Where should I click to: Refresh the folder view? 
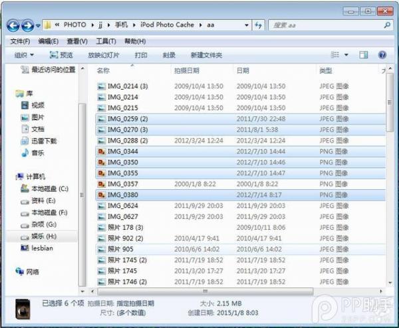[258, 25]
